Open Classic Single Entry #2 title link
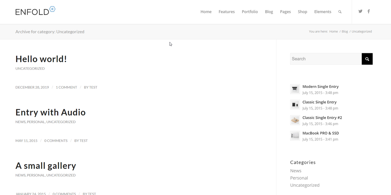391x195 pixels. click(322, 118)
